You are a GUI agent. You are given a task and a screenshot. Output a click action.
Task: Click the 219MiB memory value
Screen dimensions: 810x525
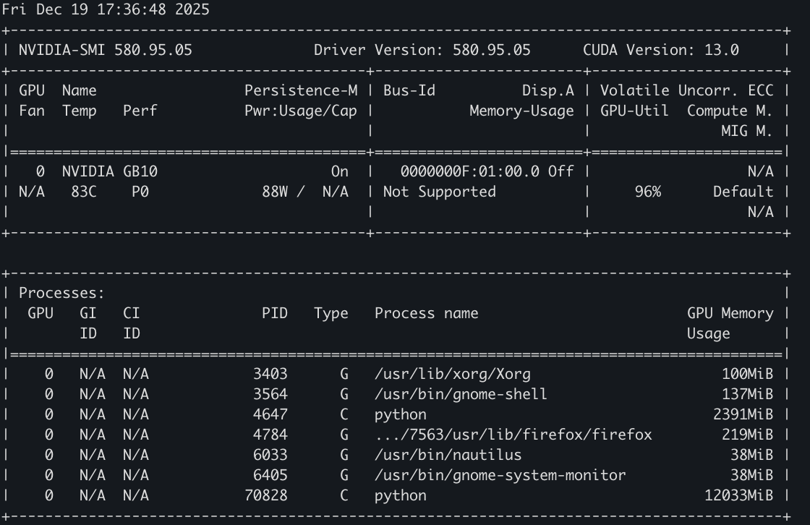coord(748,435)
